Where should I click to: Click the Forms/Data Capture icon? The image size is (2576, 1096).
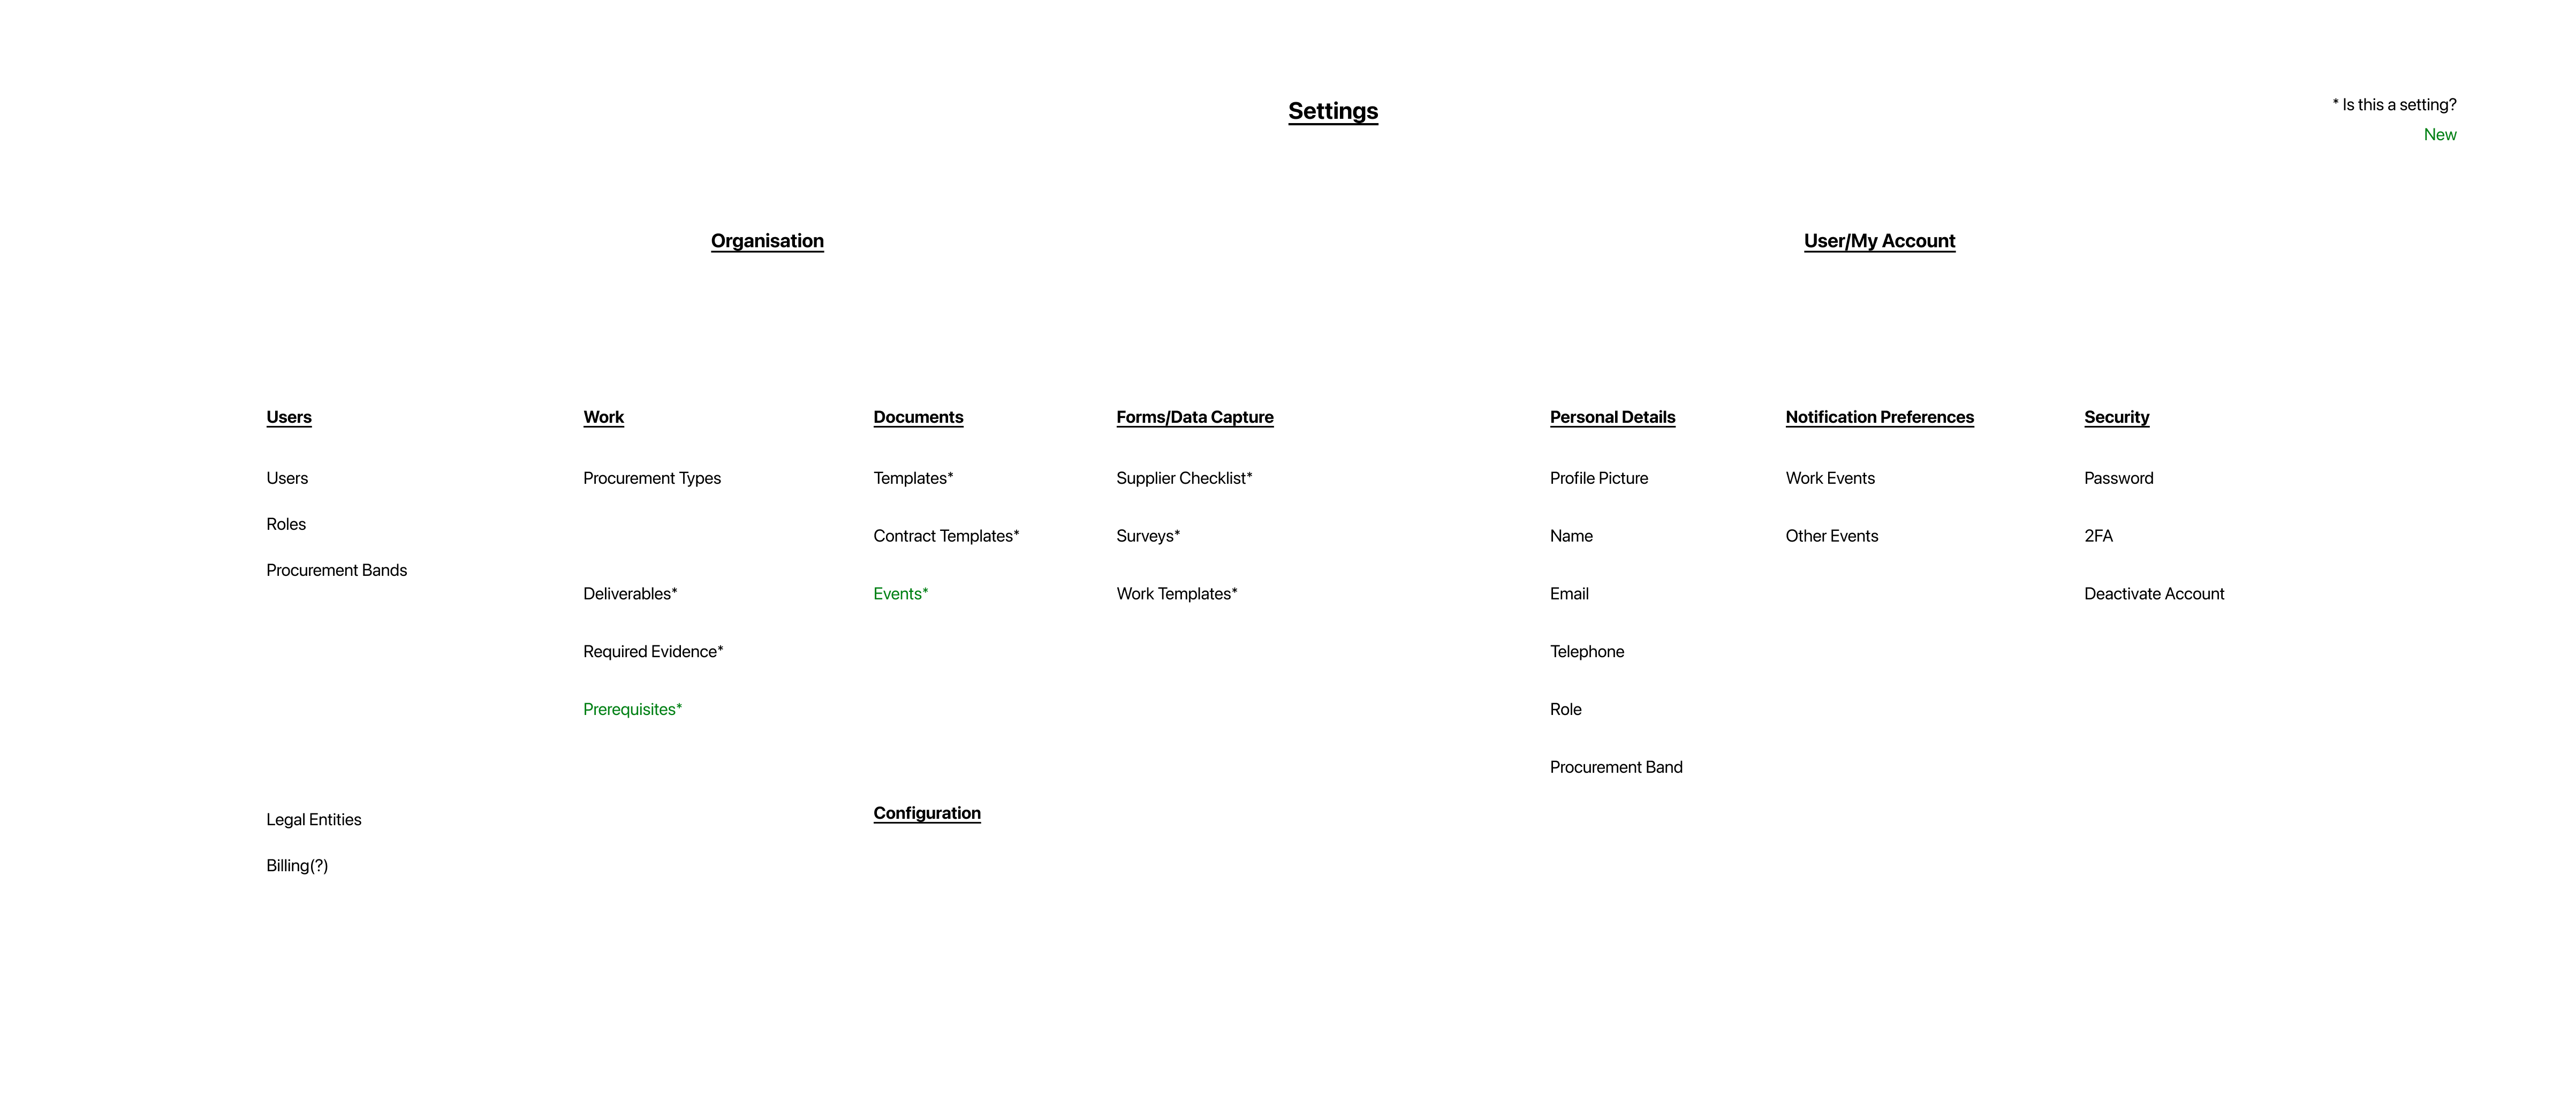(1194, 416)
